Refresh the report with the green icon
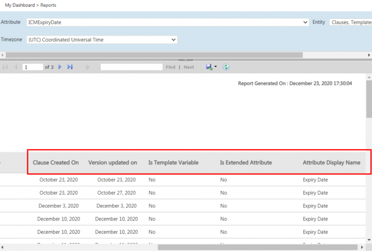 (226, 67)
